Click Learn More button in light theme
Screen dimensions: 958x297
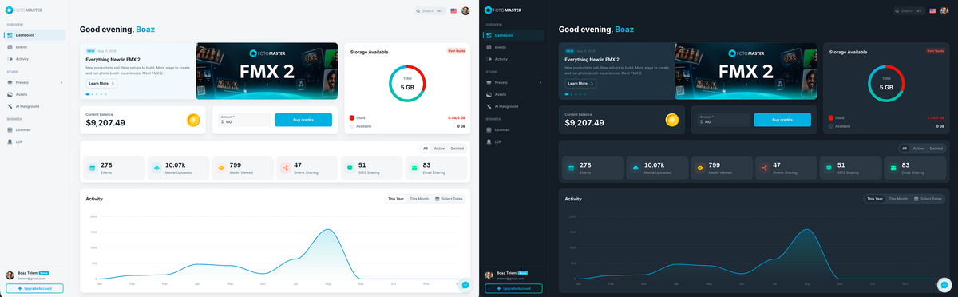coord(101,83)
